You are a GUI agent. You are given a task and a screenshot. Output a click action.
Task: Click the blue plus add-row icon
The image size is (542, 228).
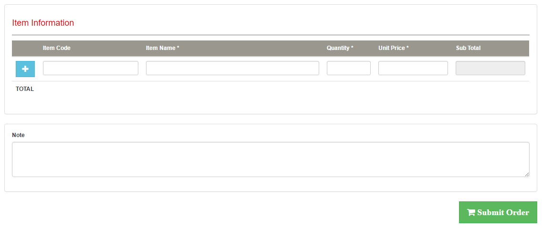25,69
